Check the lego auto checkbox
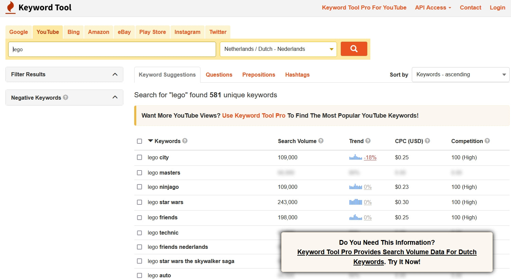The height and width of the screenshot is (279, 511). click(x=139, y=275)
